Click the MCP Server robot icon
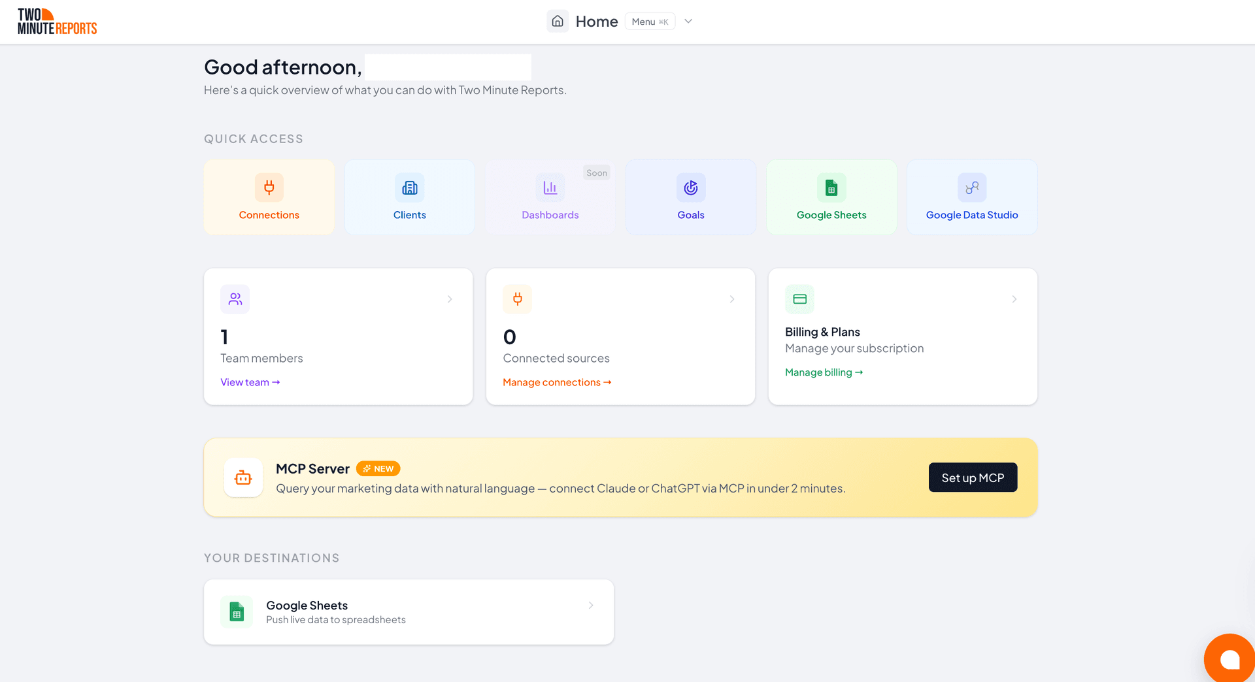The image size is (1255, 682). pos(243,478)
